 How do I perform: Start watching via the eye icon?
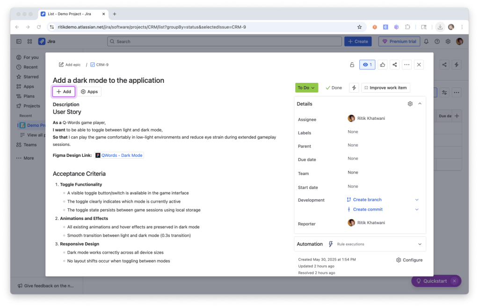point(367,65)
